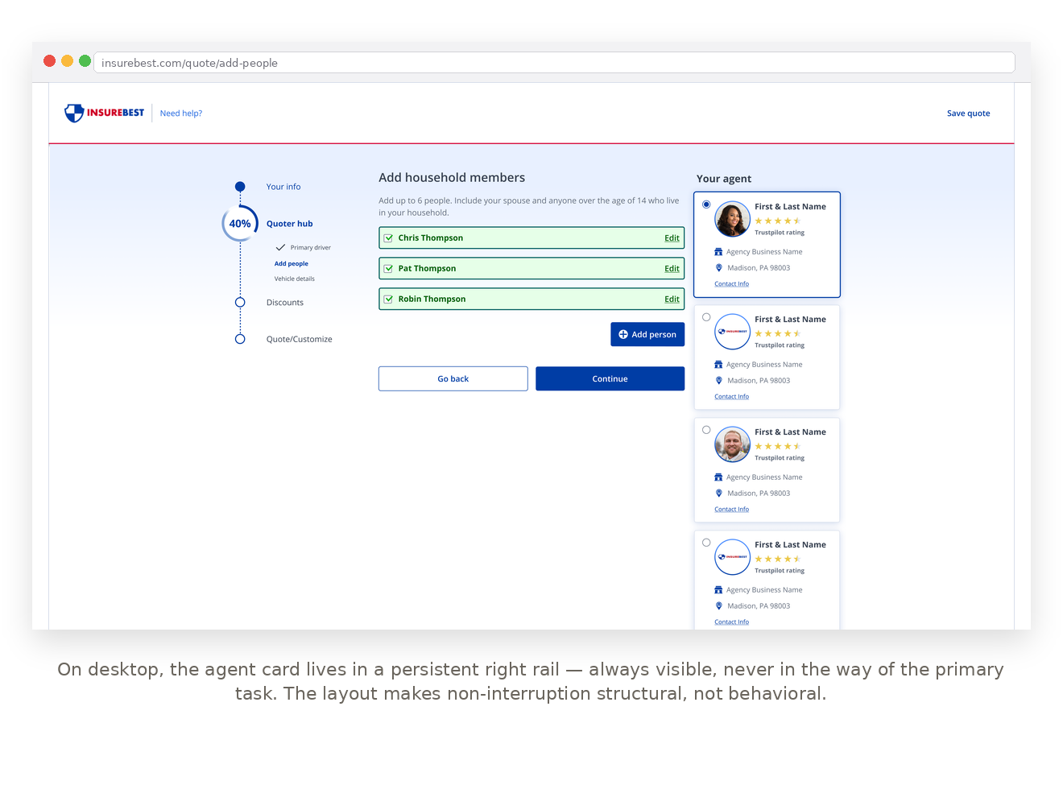This screenshot has height=789, width=1063.
Task: Click the Your info filled step dot
Action: [240, 187]
